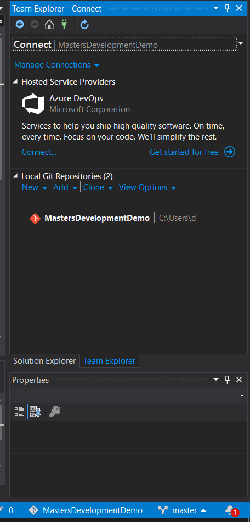The height and width of the screenshot is (522, 250).
Task: Click the git icon beside MastersDevelopmentDemo in the repository list
Action: click(x=35, y=218)
